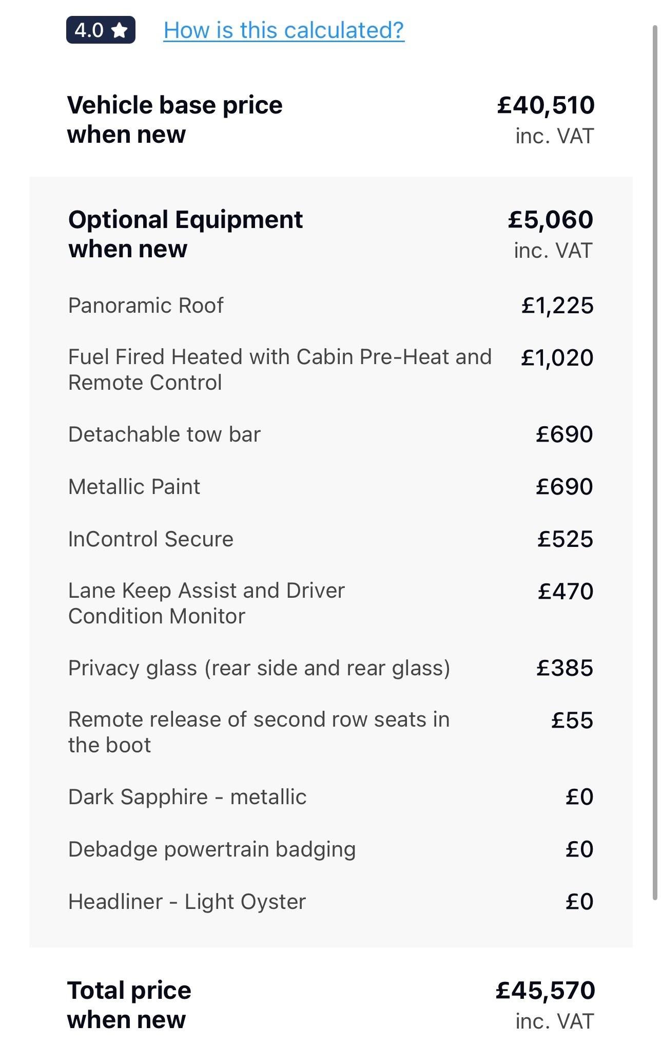Screen dimensions: 662x1044
Task: Select Remote release of second row seats
Action: pos(331,732)
